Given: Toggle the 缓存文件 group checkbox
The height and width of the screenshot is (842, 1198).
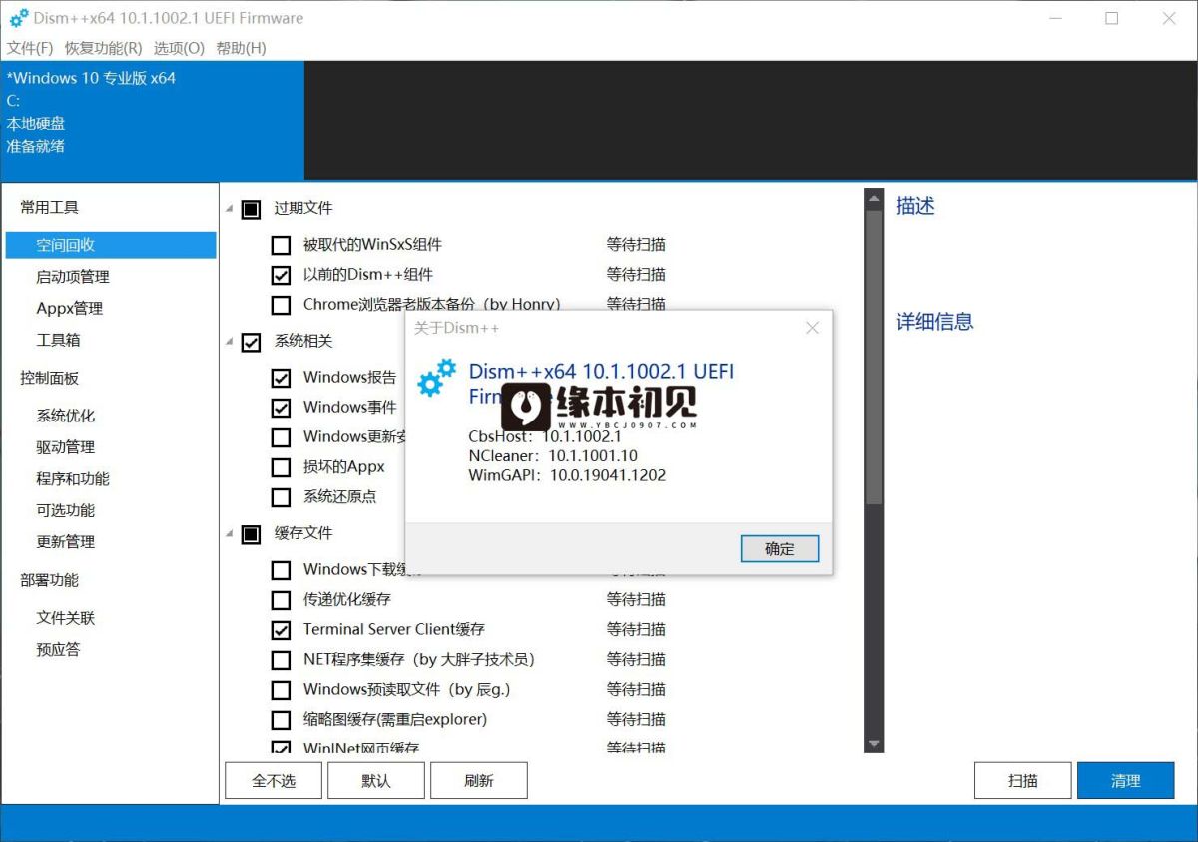Looking at the screenshot, I should tap(251, 534).
